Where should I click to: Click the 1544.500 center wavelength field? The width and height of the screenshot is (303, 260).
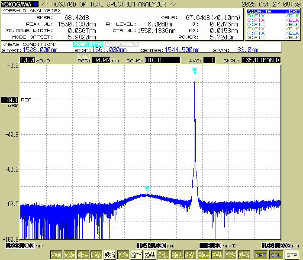pos(151,245)
